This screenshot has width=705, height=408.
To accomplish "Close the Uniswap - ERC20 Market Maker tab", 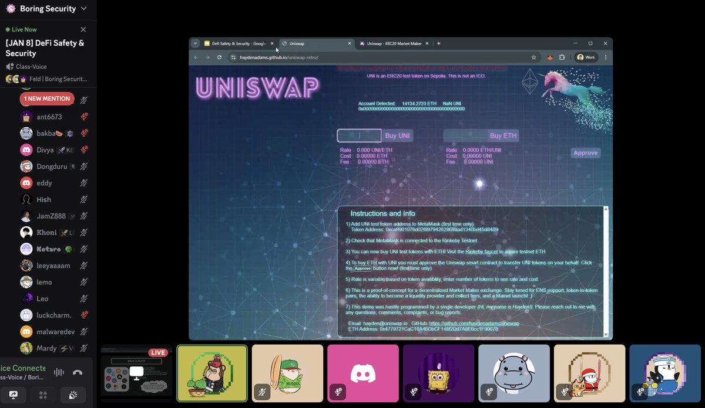I will 428,43.
